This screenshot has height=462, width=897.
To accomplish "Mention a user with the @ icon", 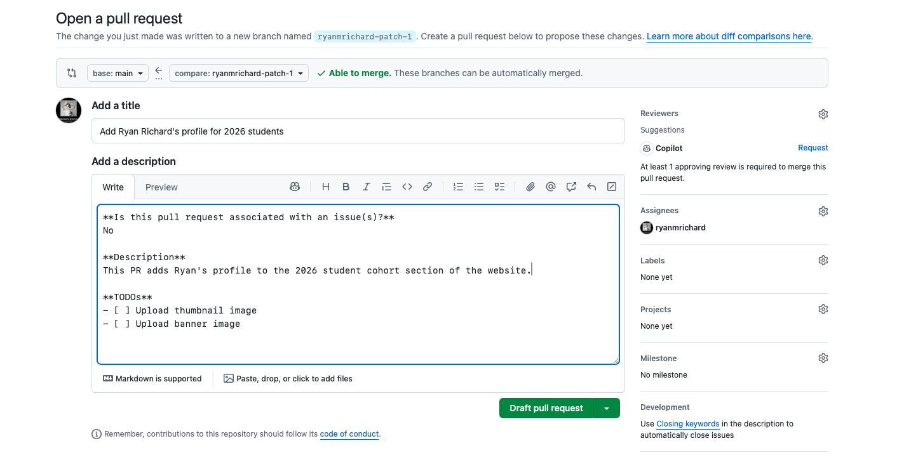I will [551, 187].
